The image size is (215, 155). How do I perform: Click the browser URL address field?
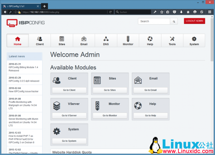[x=64, y=12]
